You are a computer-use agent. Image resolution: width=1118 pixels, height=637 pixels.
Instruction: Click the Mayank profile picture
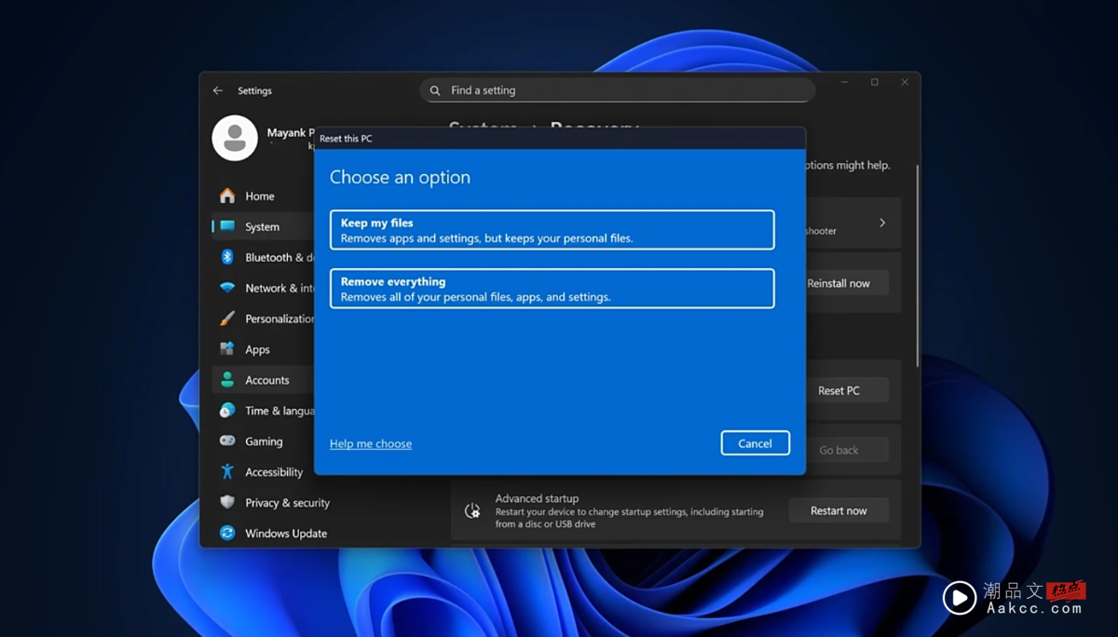click(235, 137)
